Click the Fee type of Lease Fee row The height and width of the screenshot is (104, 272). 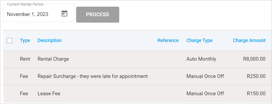click(24, 94)
